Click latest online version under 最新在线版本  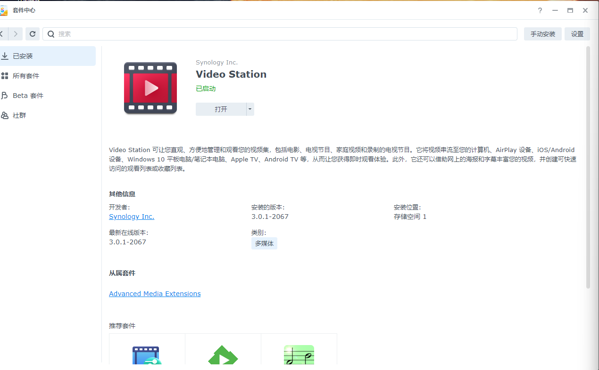pyautogui.click(x=127, y=242)
